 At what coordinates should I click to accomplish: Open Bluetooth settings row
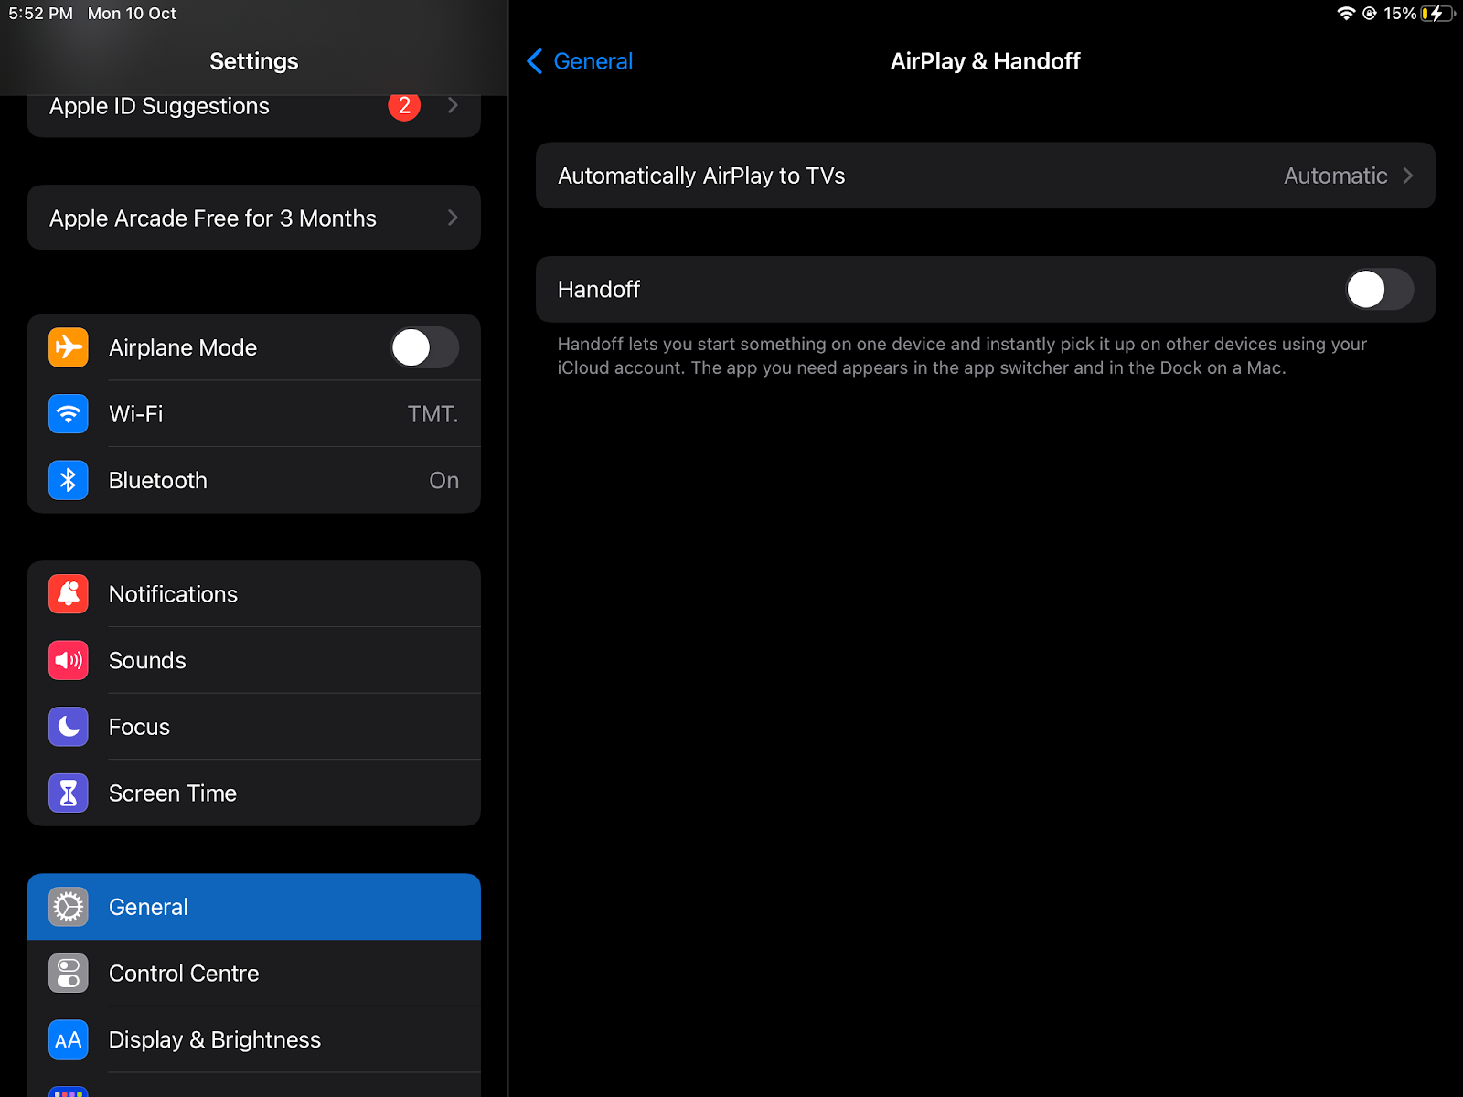(254, 480)
